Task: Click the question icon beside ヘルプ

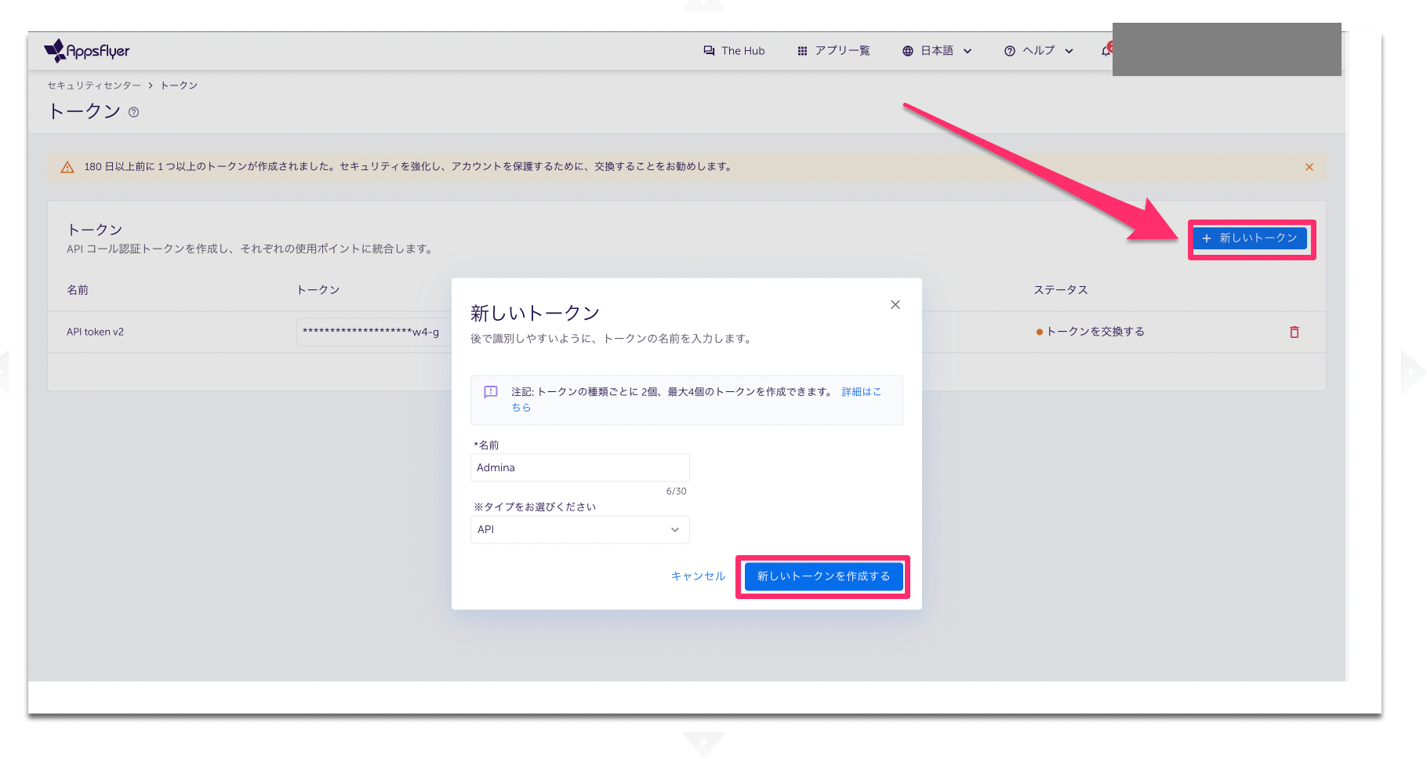Action: [1010, 51]
